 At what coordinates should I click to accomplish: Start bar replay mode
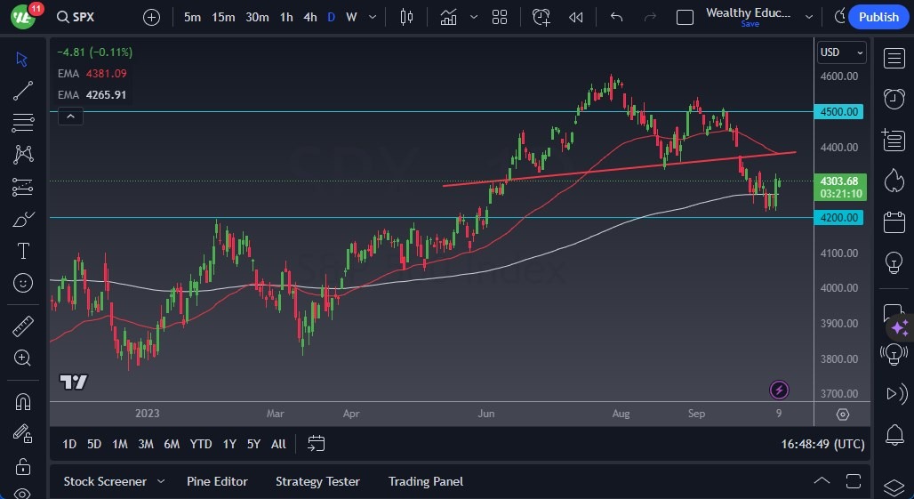(576, 17)
